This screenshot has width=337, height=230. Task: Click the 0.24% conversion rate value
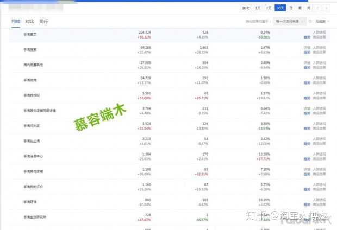[x=265, y=33]
